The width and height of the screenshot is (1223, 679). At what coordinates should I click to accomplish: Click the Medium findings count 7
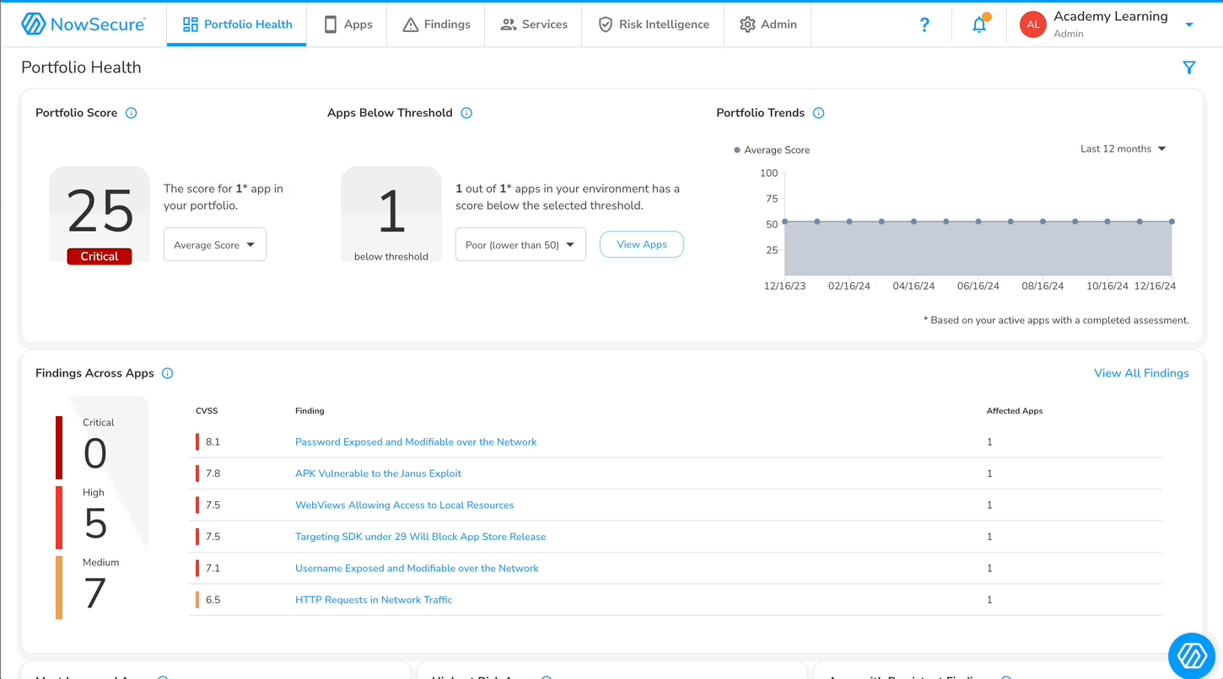[94, 593]
